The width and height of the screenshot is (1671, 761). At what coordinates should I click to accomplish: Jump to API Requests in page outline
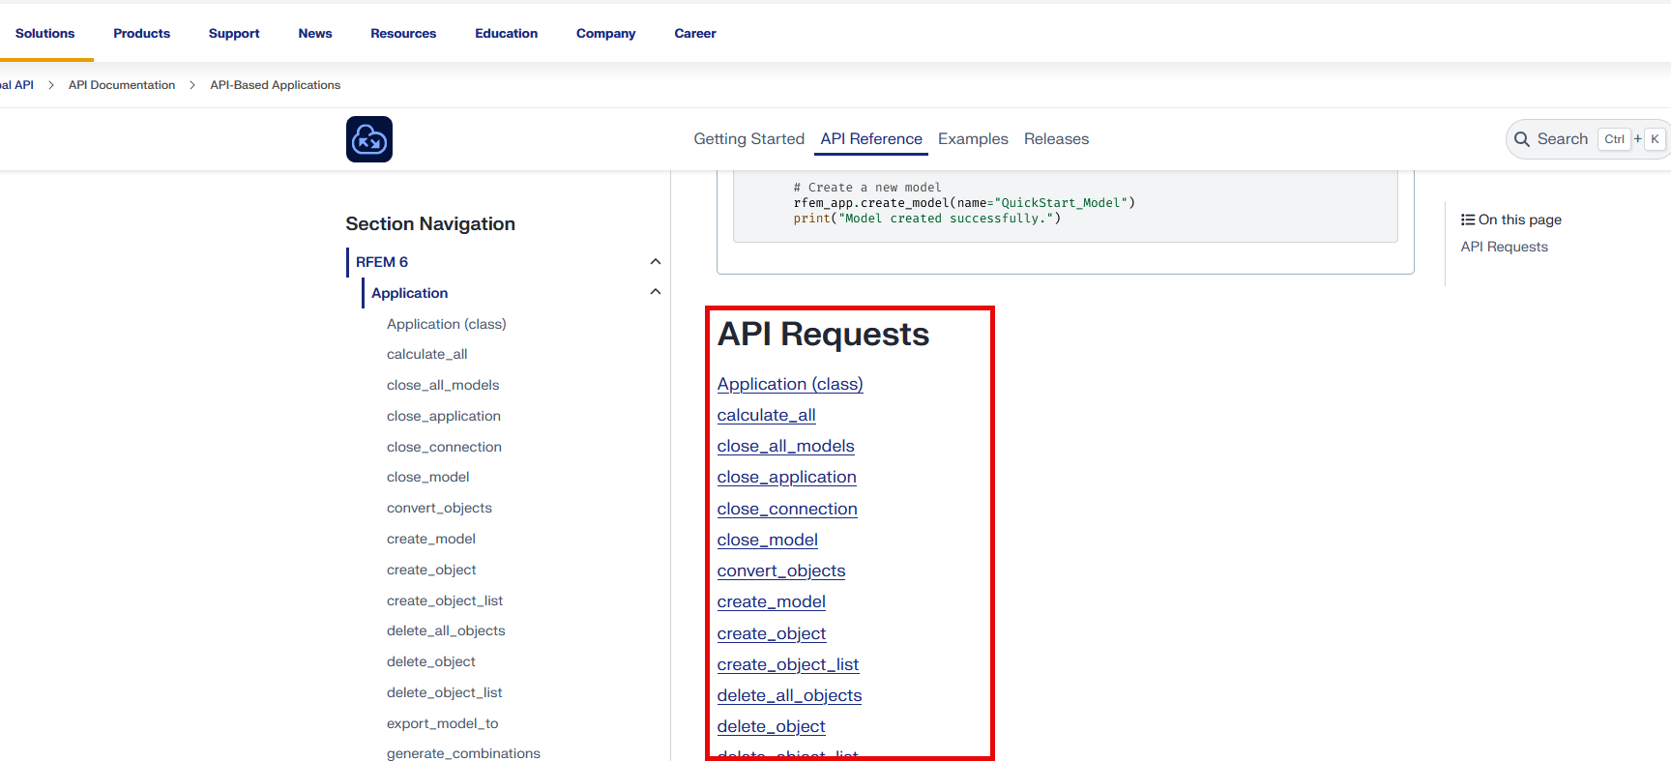pyautogui.click(x=1504, y=247)
